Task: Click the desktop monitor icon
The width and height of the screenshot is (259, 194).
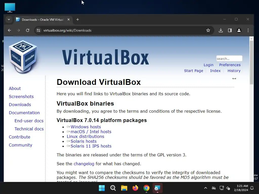Action: tap(10, 8)
